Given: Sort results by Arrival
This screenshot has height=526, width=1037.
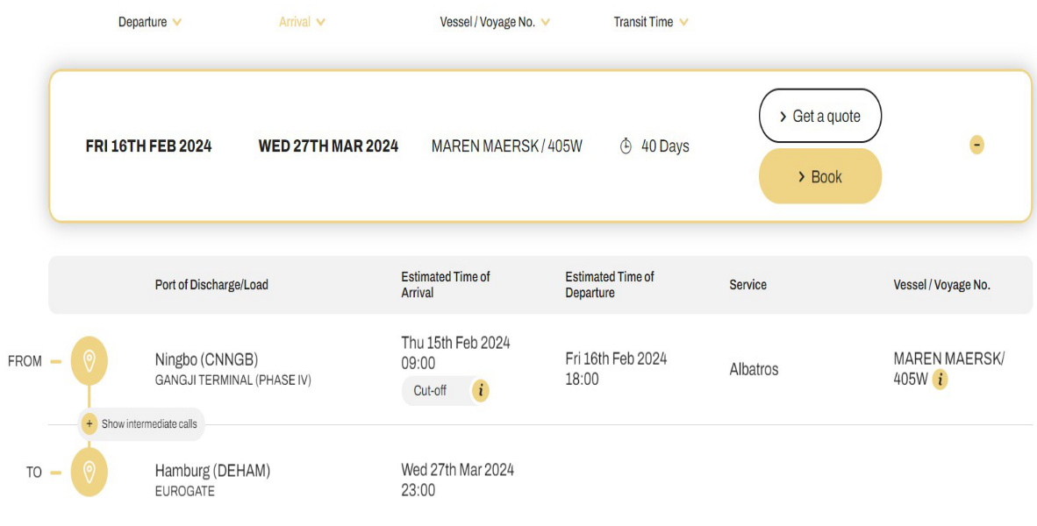Looking at the screenshot, I should point(302,22).
